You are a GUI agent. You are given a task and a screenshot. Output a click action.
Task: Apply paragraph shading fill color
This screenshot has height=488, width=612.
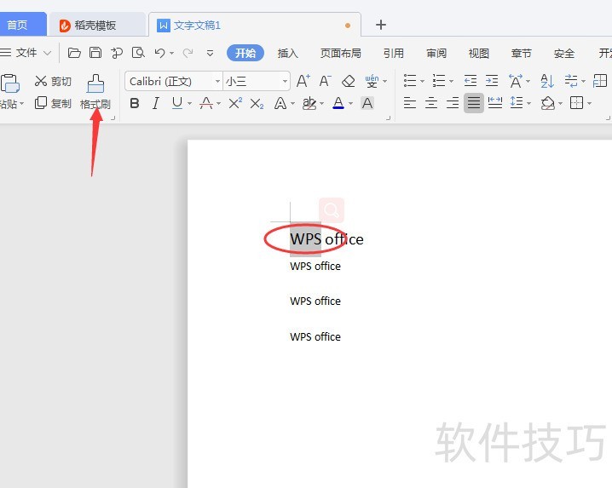[x=548, y=103]
